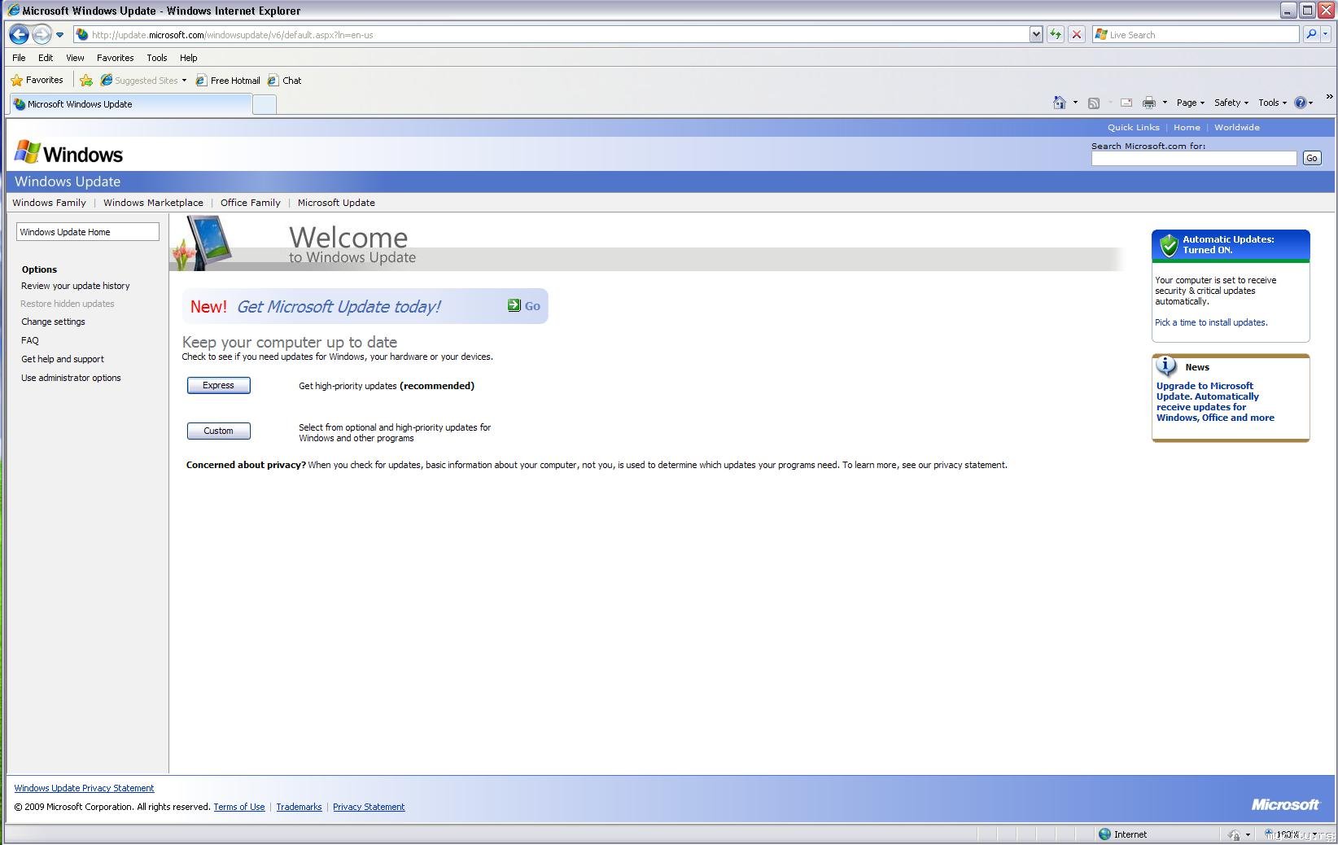Open the Windows Family navigation link
This screenshot has width=1338, height=845.
tap(49, 203)
